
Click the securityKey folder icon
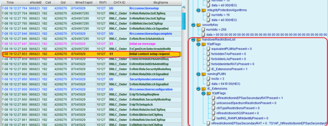click(199, 25)
